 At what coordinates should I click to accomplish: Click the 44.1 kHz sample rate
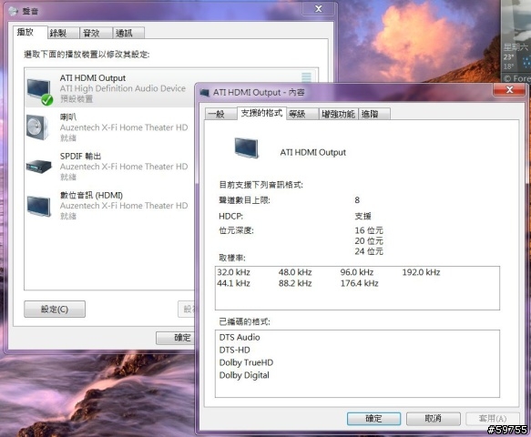233,283
